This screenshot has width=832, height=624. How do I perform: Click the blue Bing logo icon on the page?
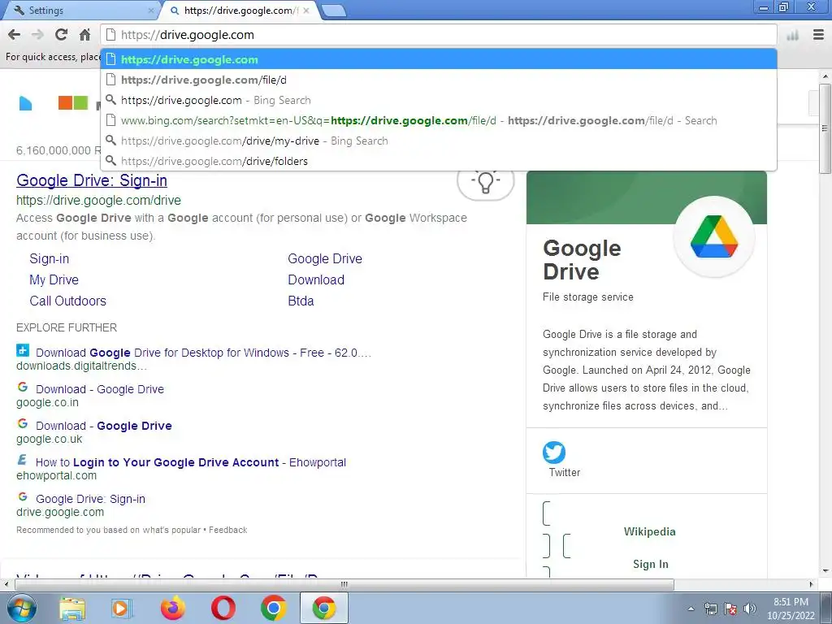tap(25, 103)
